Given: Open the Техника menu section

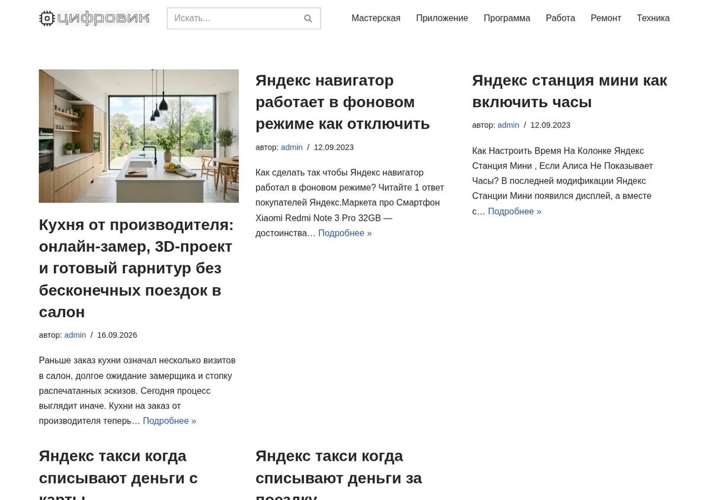Looking at the screenshot, I should click(x=653, y=18).
